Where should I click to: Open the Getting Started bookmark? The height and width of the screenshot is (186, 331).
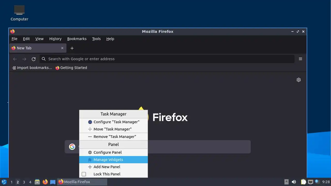point(71,68)
